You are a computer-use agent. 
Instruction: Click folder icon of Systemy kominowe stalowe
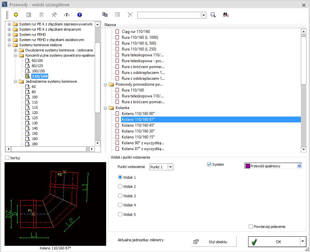coord(15,45)
